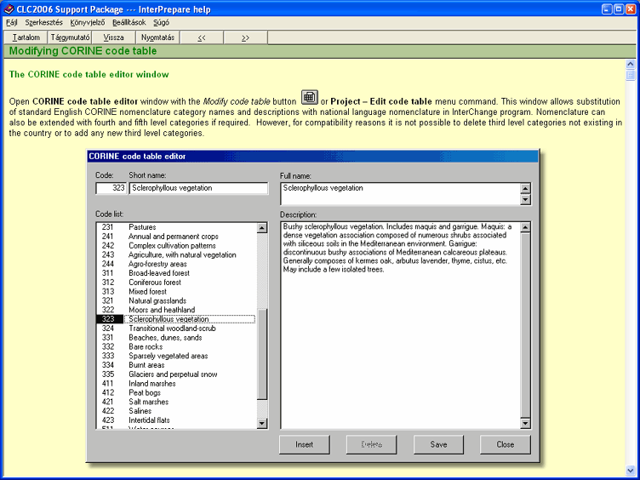Click the Close button in editor
640x480 pixels.
click(505, 444)
